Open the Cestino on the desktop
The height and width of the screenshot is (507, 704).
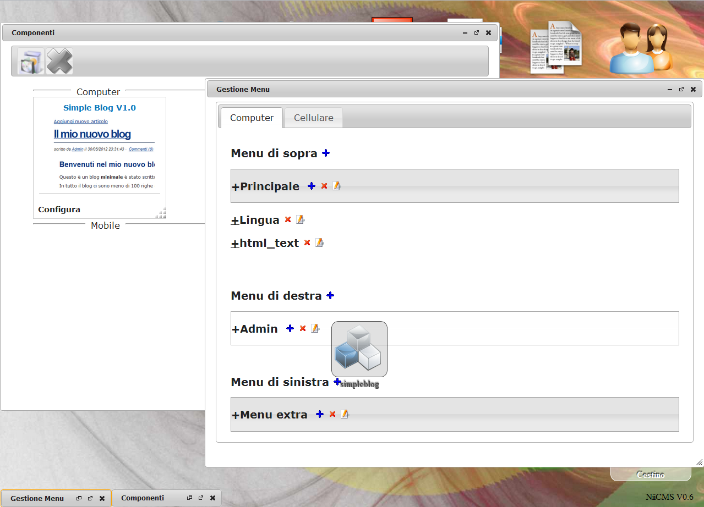coord(651,474)
